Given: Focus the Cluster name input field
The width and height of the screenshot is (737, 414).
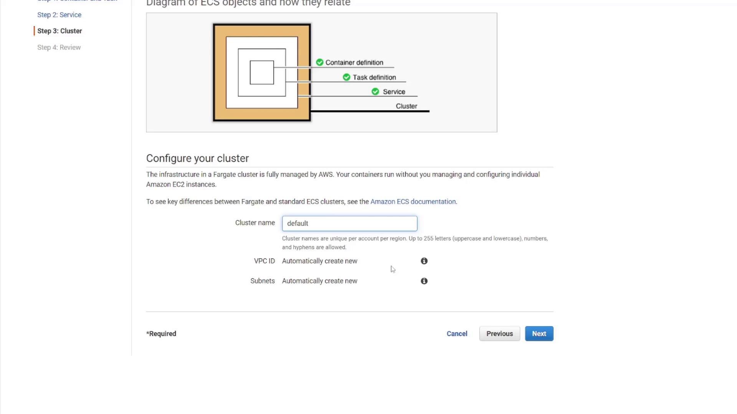Looking at the screenshot, I should 349,223.
